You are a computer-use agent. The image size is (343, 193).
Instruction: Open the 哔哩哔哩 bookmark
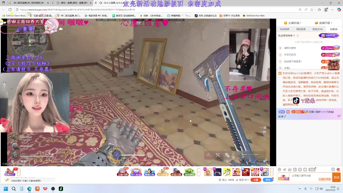tap(179, 16)
